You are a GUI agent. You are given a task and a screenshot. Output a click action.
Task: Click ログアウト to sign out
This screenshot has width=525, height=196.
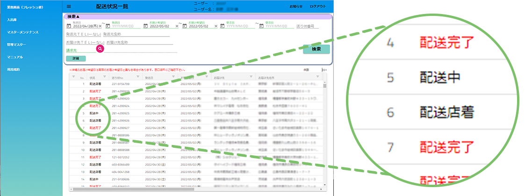[318, 7]
